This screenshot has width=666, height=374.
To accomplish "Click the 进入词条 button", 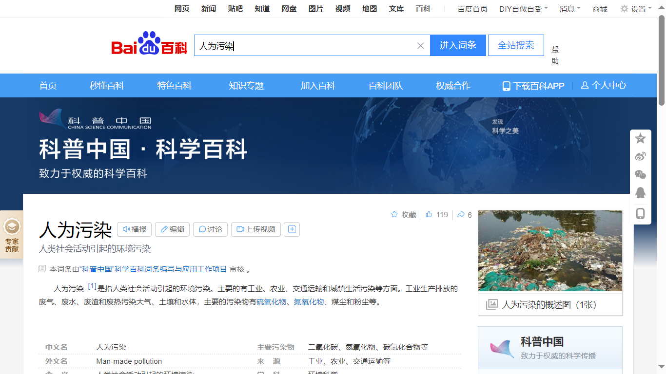I will pos(458,45).
